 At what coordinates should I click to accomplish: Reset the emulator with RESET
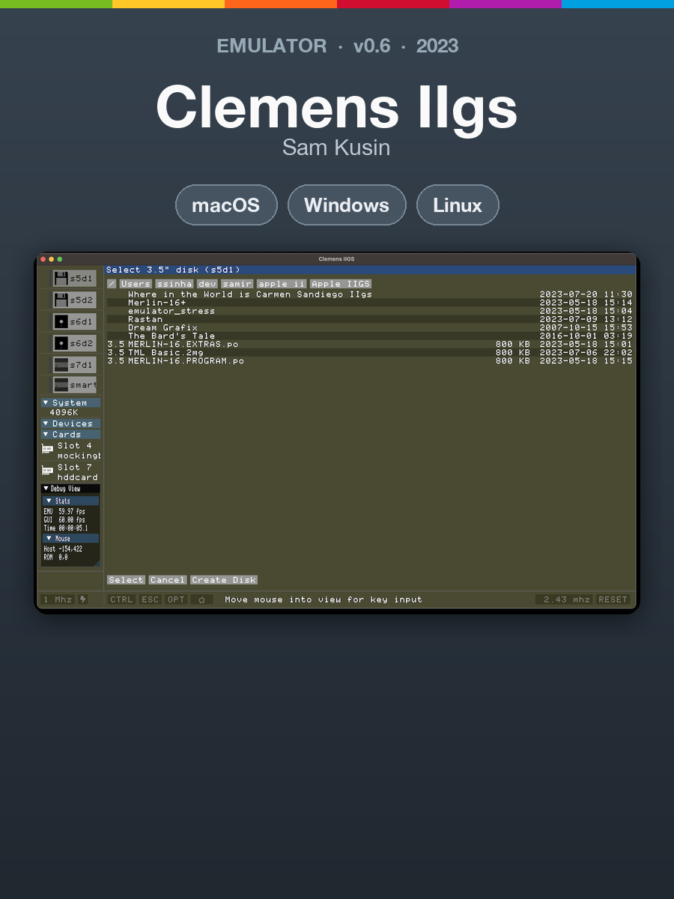[613, 599]
